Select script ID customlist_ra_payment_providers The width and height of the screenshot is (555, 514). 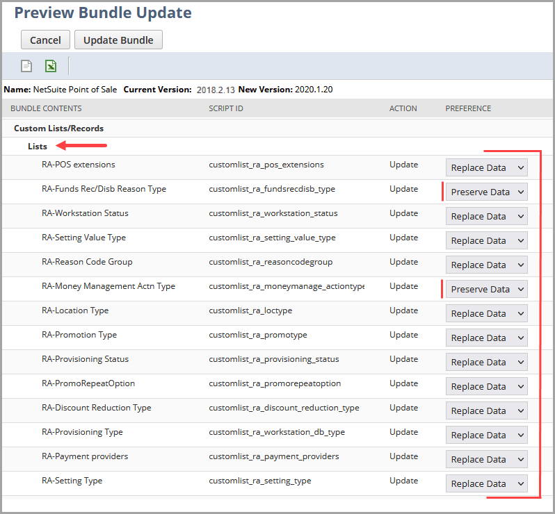273,457
